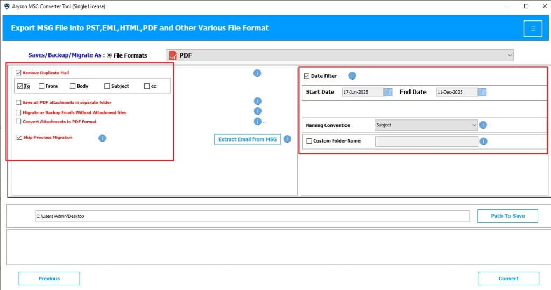Click info icon beside Date Filter

coord(352,75)
